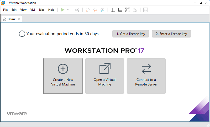Viewport: 210px width, 127px height.
Task: Click Connect to a Remote Server tile
Action: (x=146, y=76)
